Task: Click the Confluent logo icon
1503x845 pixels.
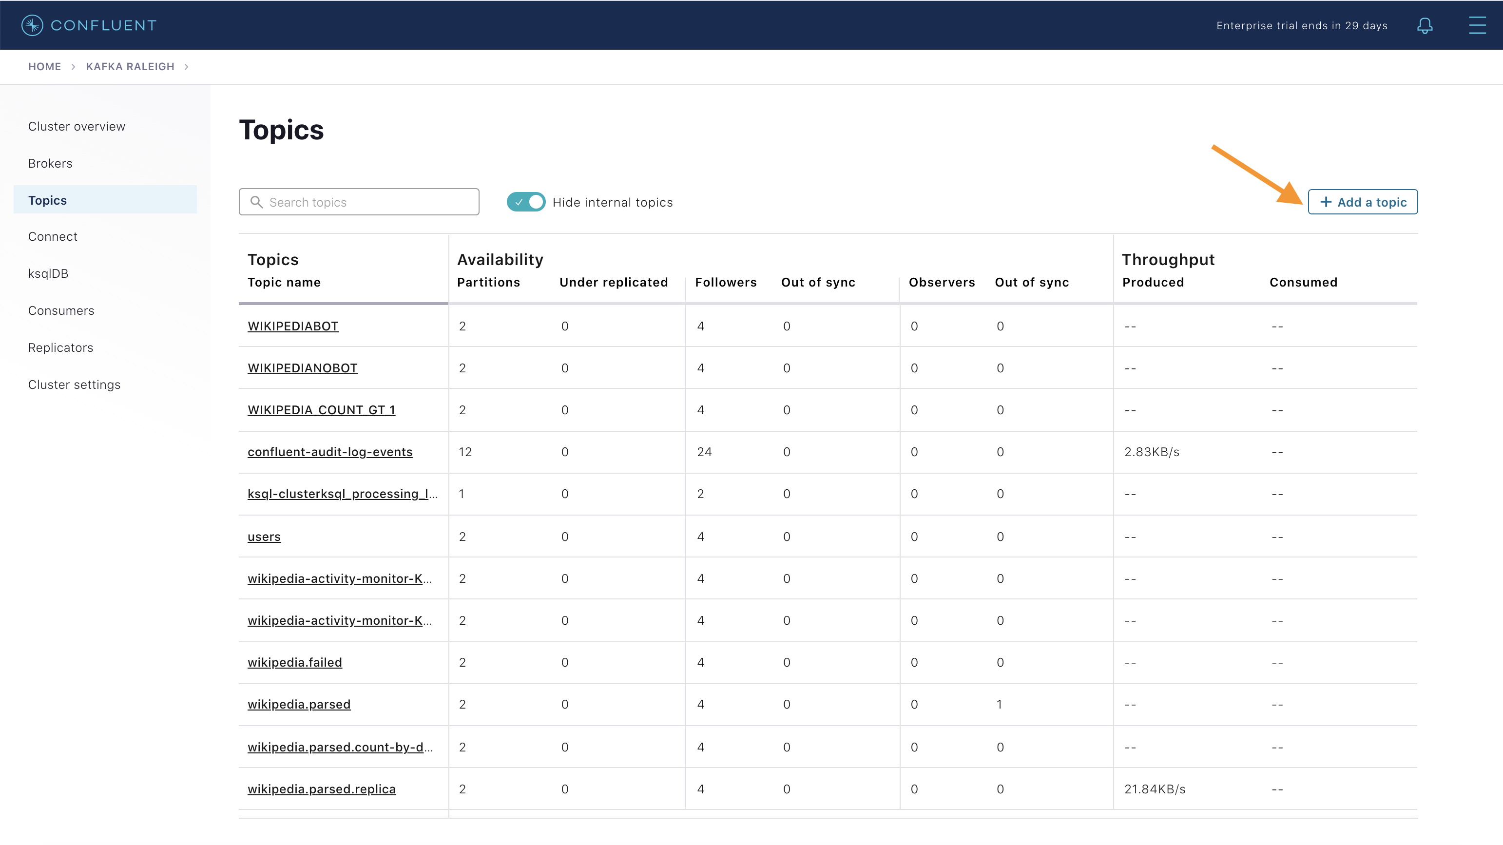Action: tap(32, 25)
